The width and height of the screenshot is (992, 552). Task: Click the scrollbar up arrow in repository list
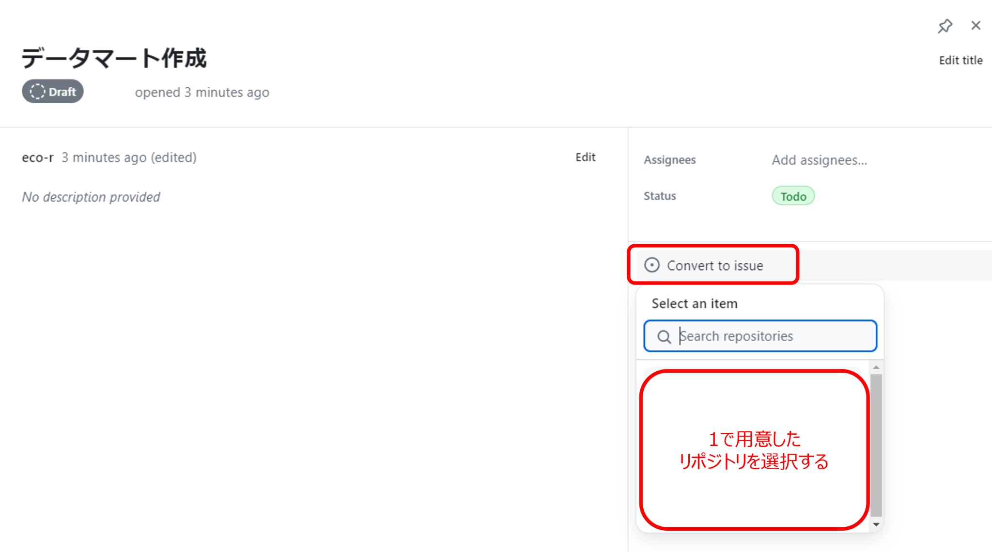click(876, 367)
